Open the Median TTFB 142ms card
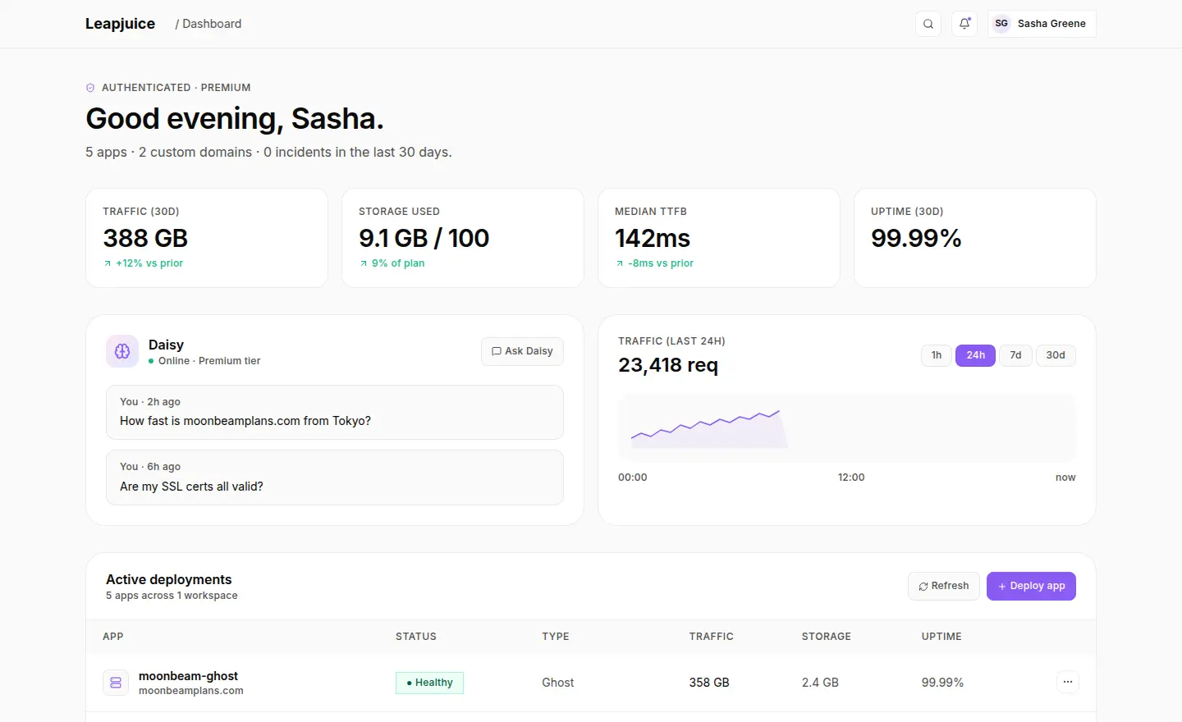Image resolution: width=1182 pixels, height=722 pixels. click(719, 238)
